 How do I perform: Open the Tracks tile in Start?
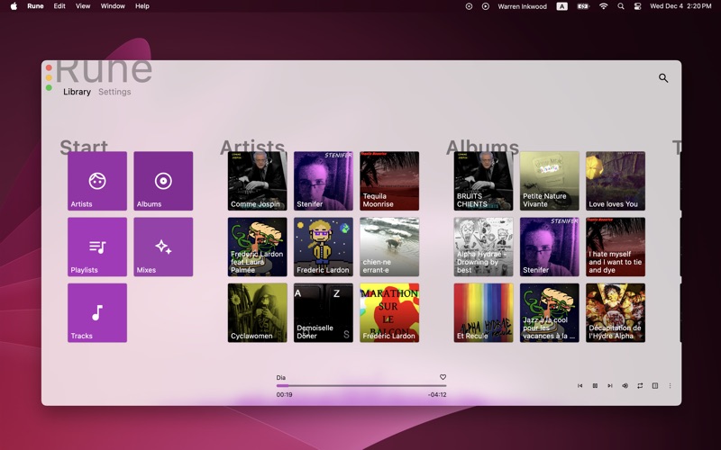click(x=97, y=312)
